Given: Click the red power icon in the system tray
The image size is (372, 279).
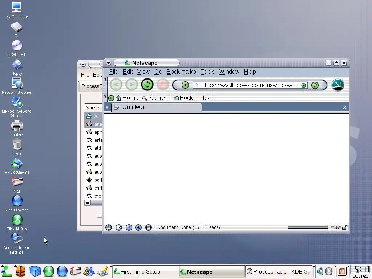Looking at the screenshot, I should click(342, 271).
